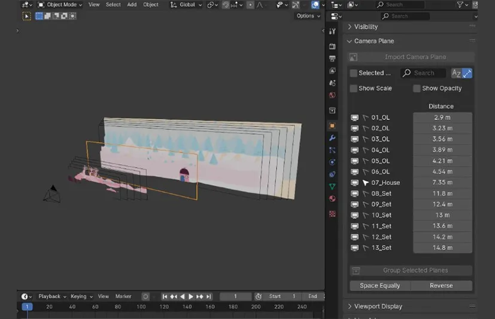Open the Particles properties tab
The height and width of the screenshot is (319, 495).
[332, 150]
